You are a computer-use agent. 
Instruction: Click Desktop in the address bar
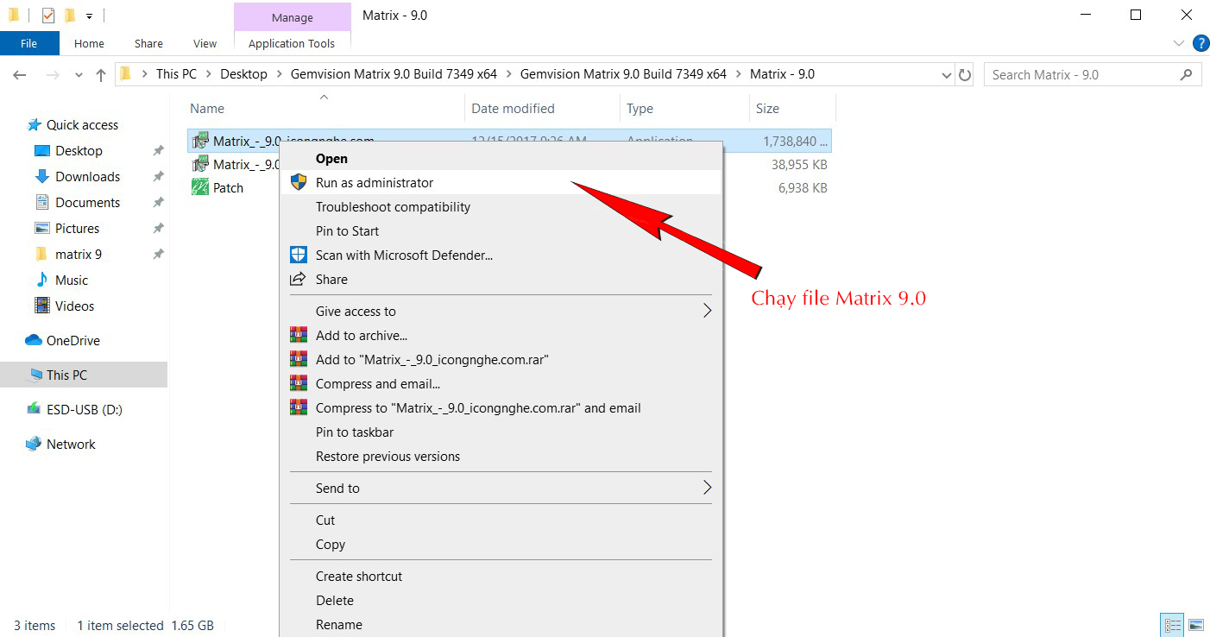(x=243, y=74)
